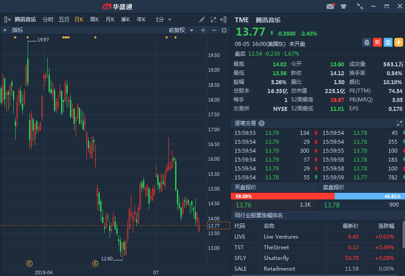
Task: Click the PE(TTM) value 74.34
Action: 395,91
